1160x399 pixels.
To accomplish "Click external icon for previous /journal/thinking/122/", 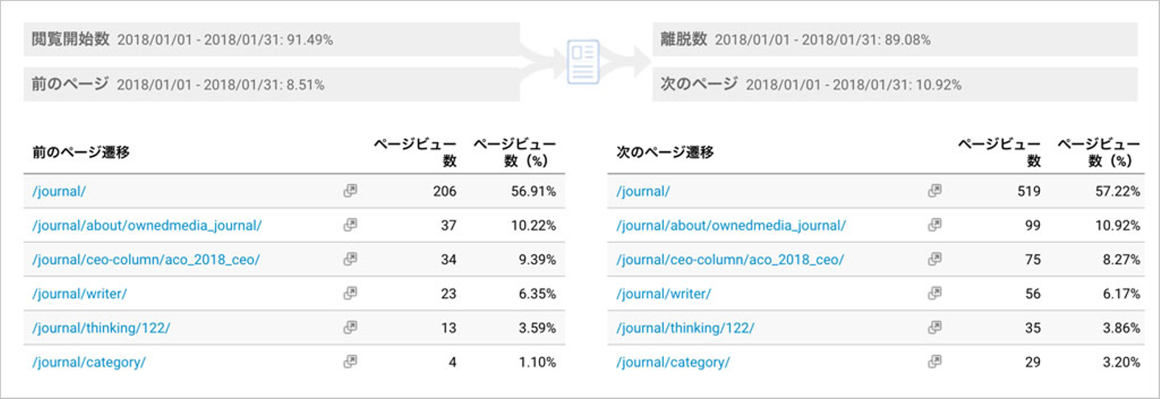I will click(x=350, y=327).
